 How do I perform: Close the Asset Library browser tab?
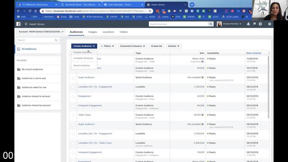[x=185, y=4]
